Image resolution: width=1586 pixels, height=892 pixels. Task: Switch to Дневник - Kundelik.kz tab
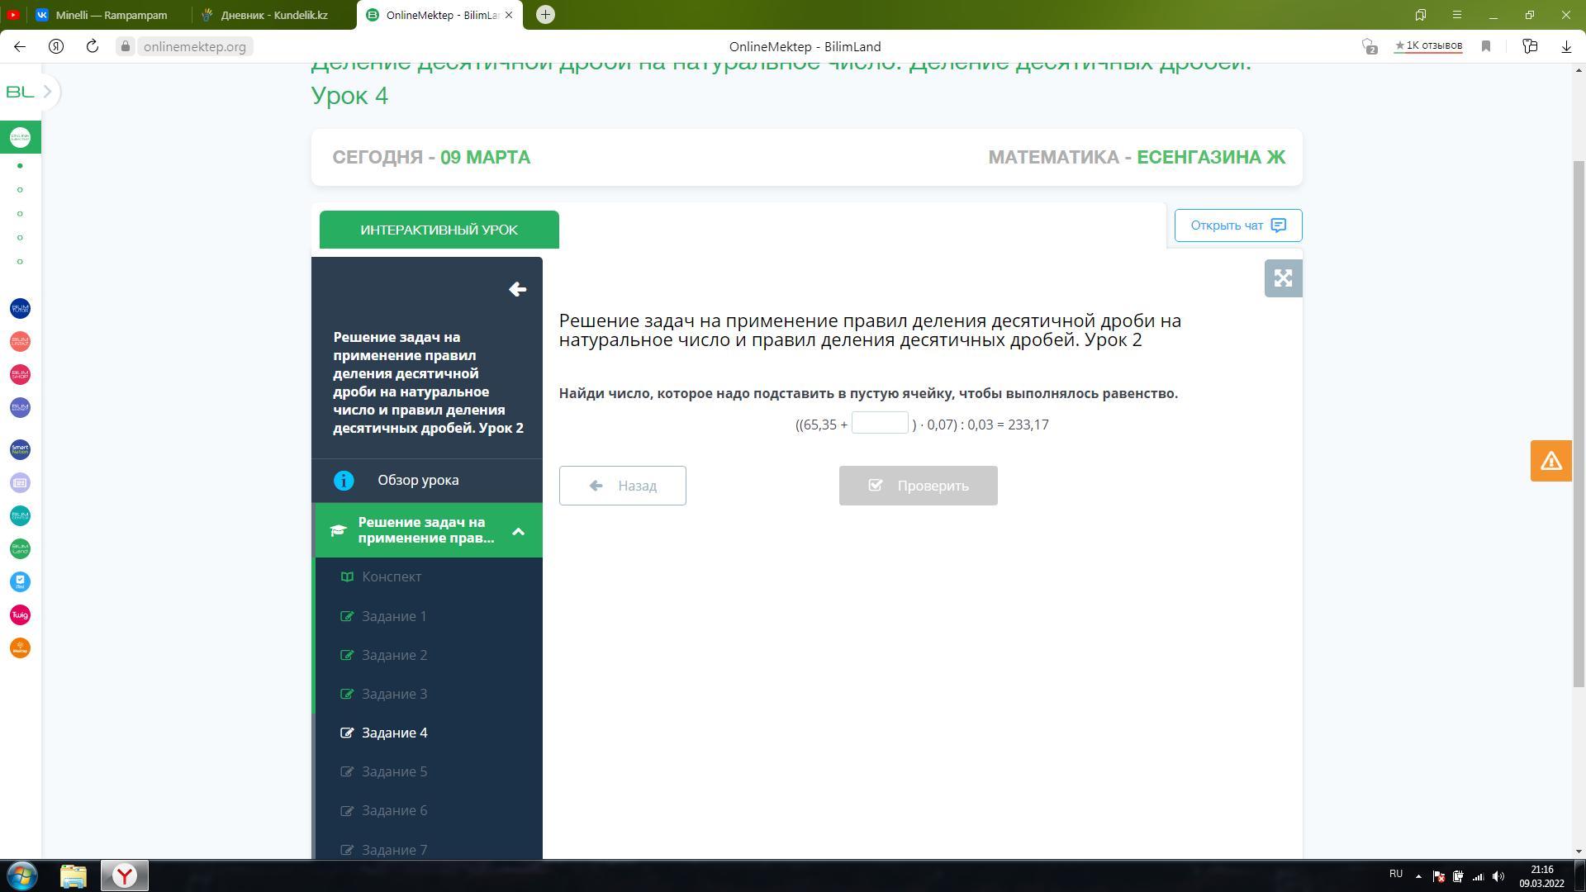coord(273,15)
